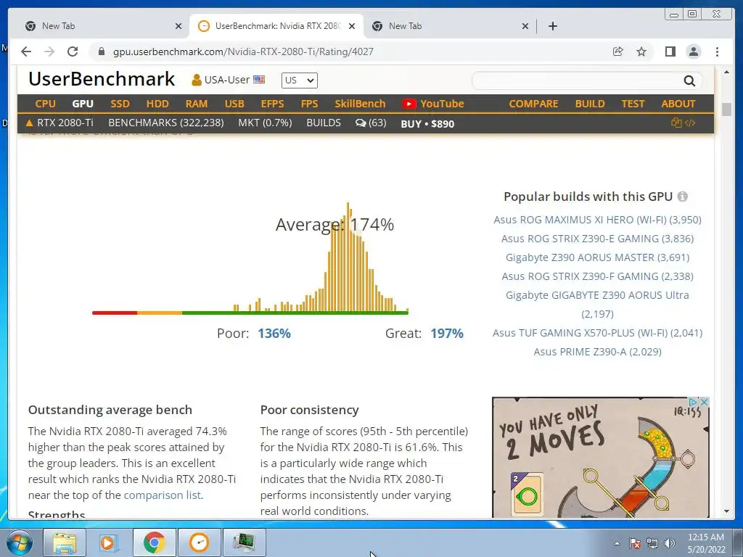Open the EFPS menu item
Screen dimensions: 743x557
coord(273,104)
